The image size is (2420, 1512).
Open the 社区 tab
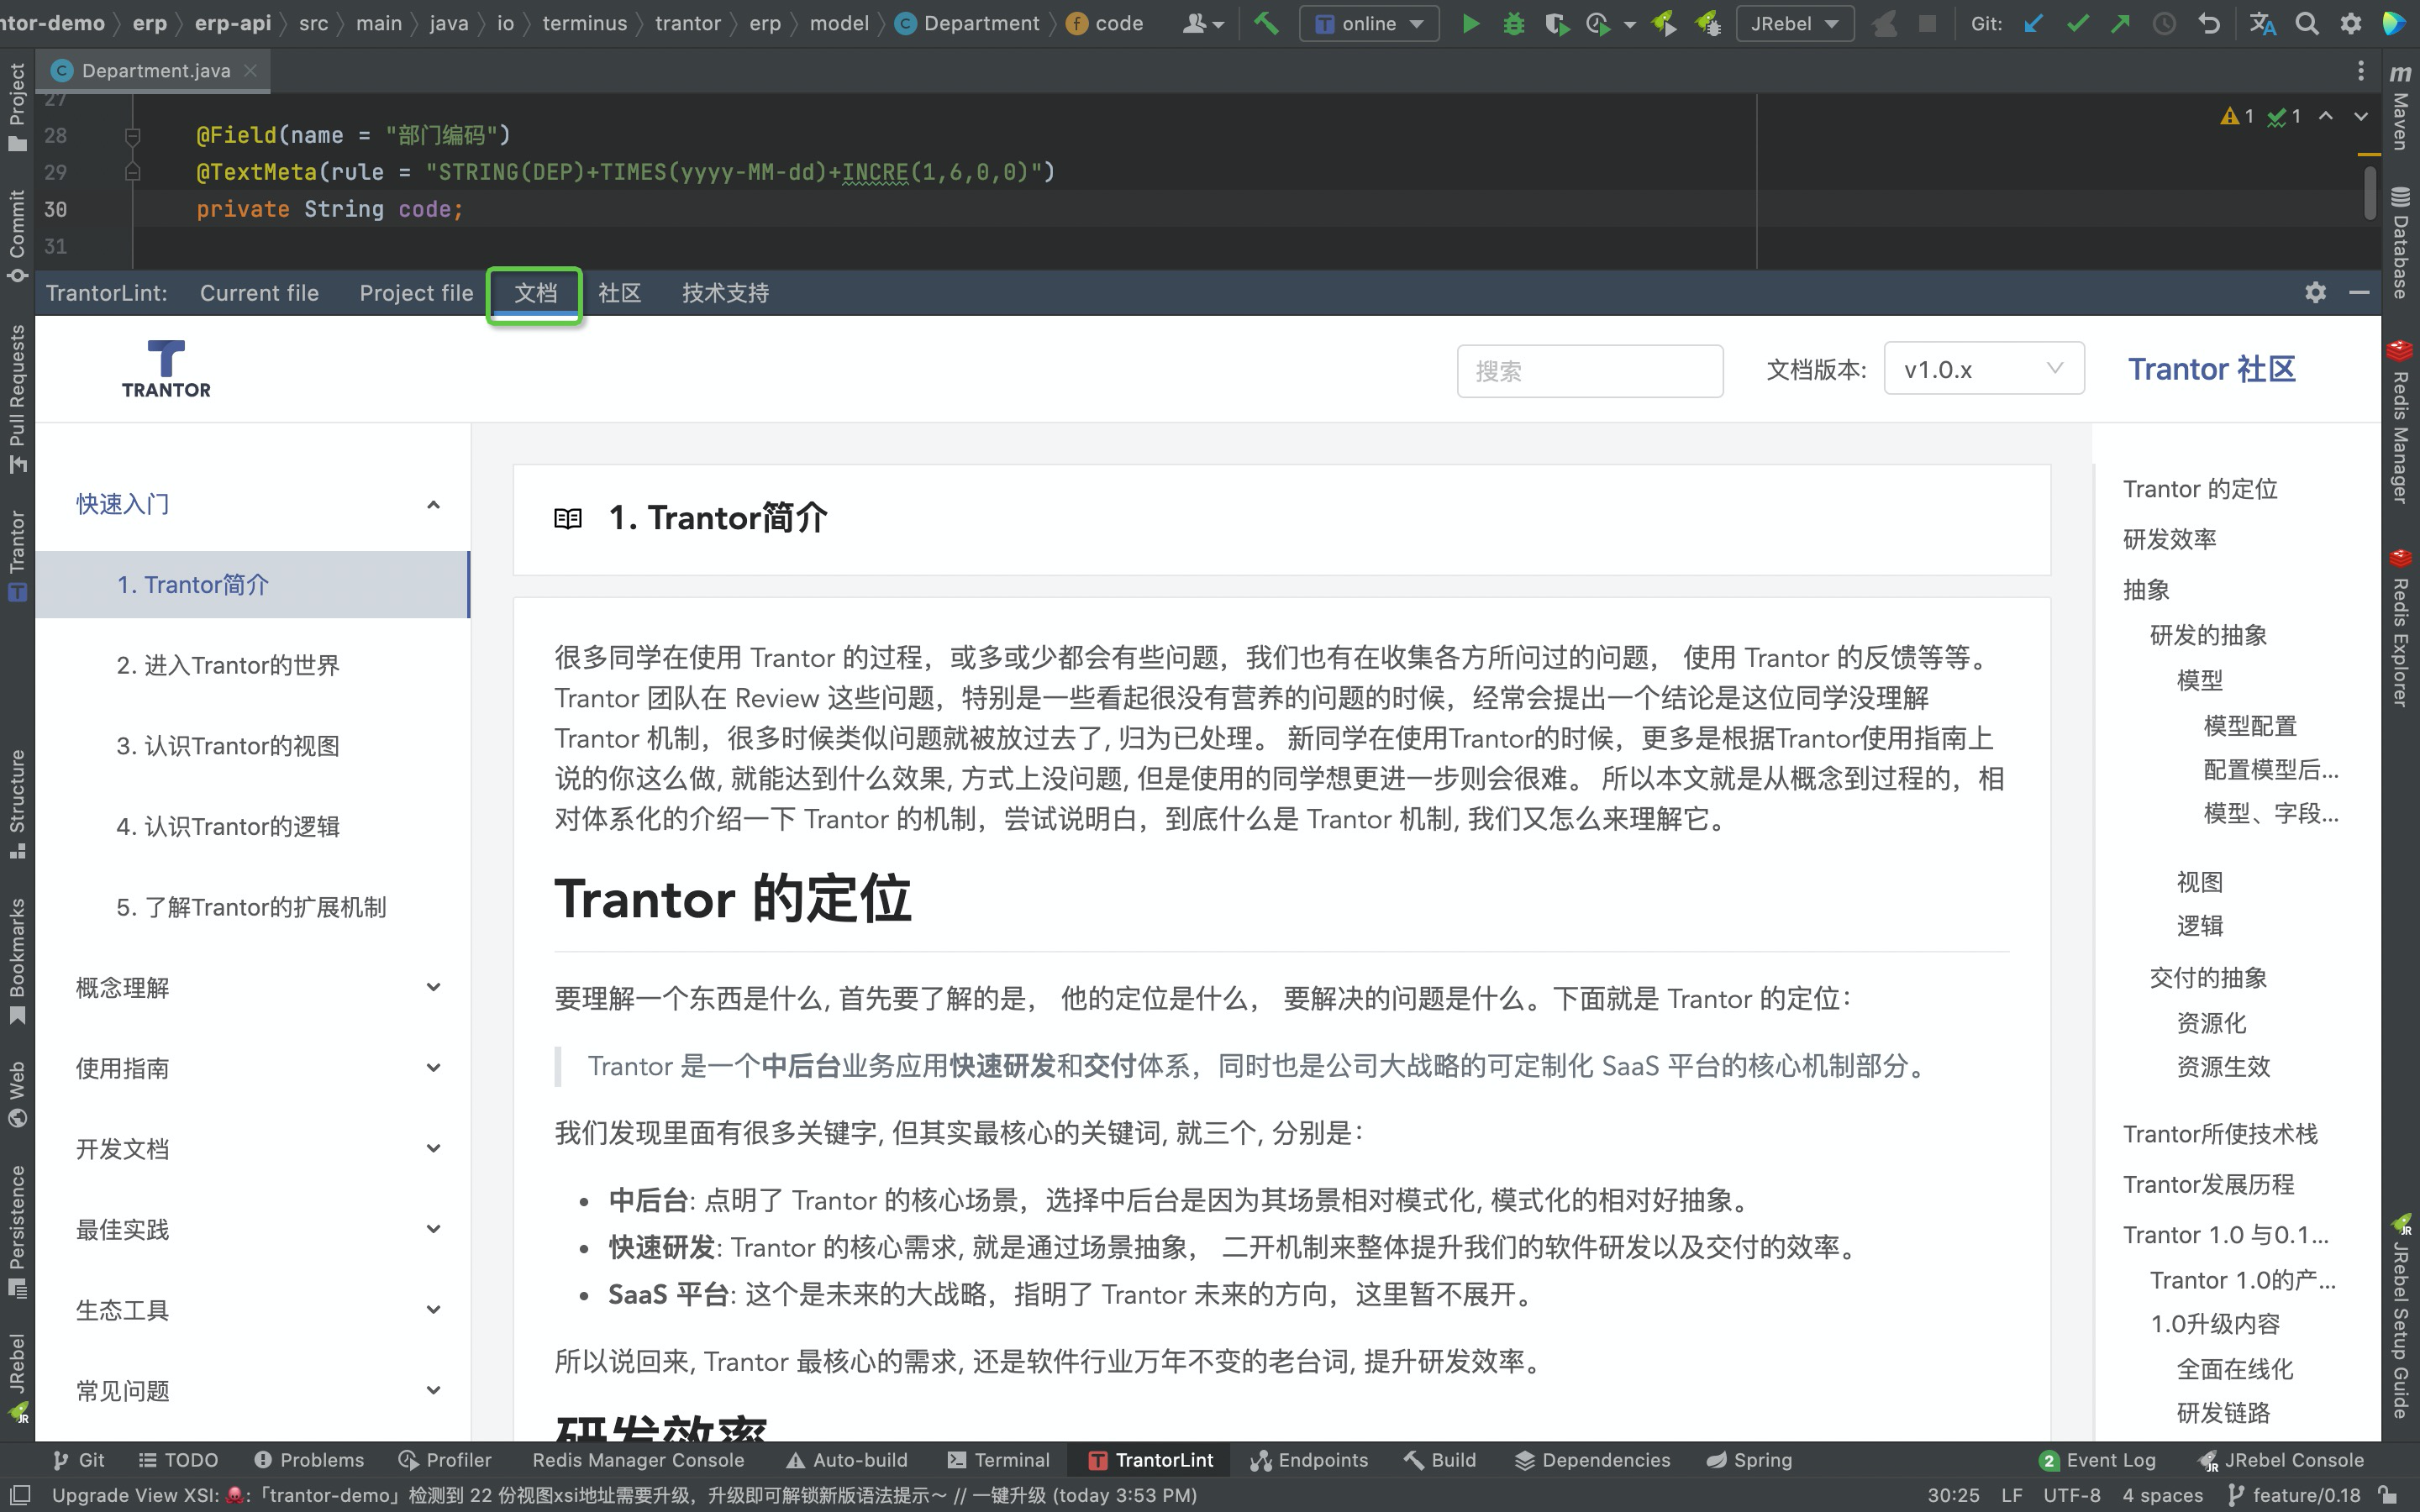coord(619,293)
